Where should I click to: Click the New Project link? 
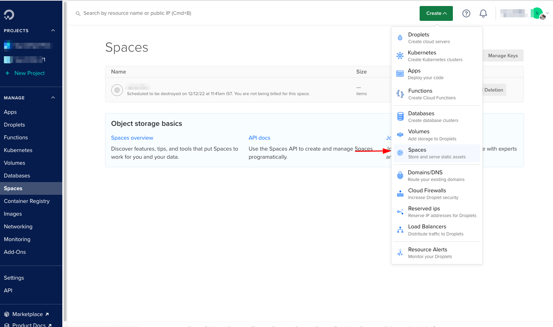pos(29,73)
